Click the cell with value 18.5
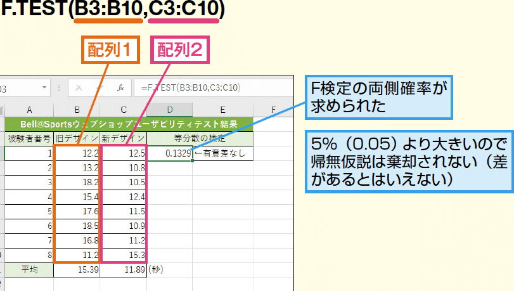This screenshot has height=291, width=514. click(77, 226)
